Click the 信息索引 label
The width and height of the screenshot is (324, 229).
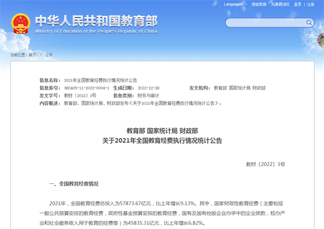coord(50,88)
